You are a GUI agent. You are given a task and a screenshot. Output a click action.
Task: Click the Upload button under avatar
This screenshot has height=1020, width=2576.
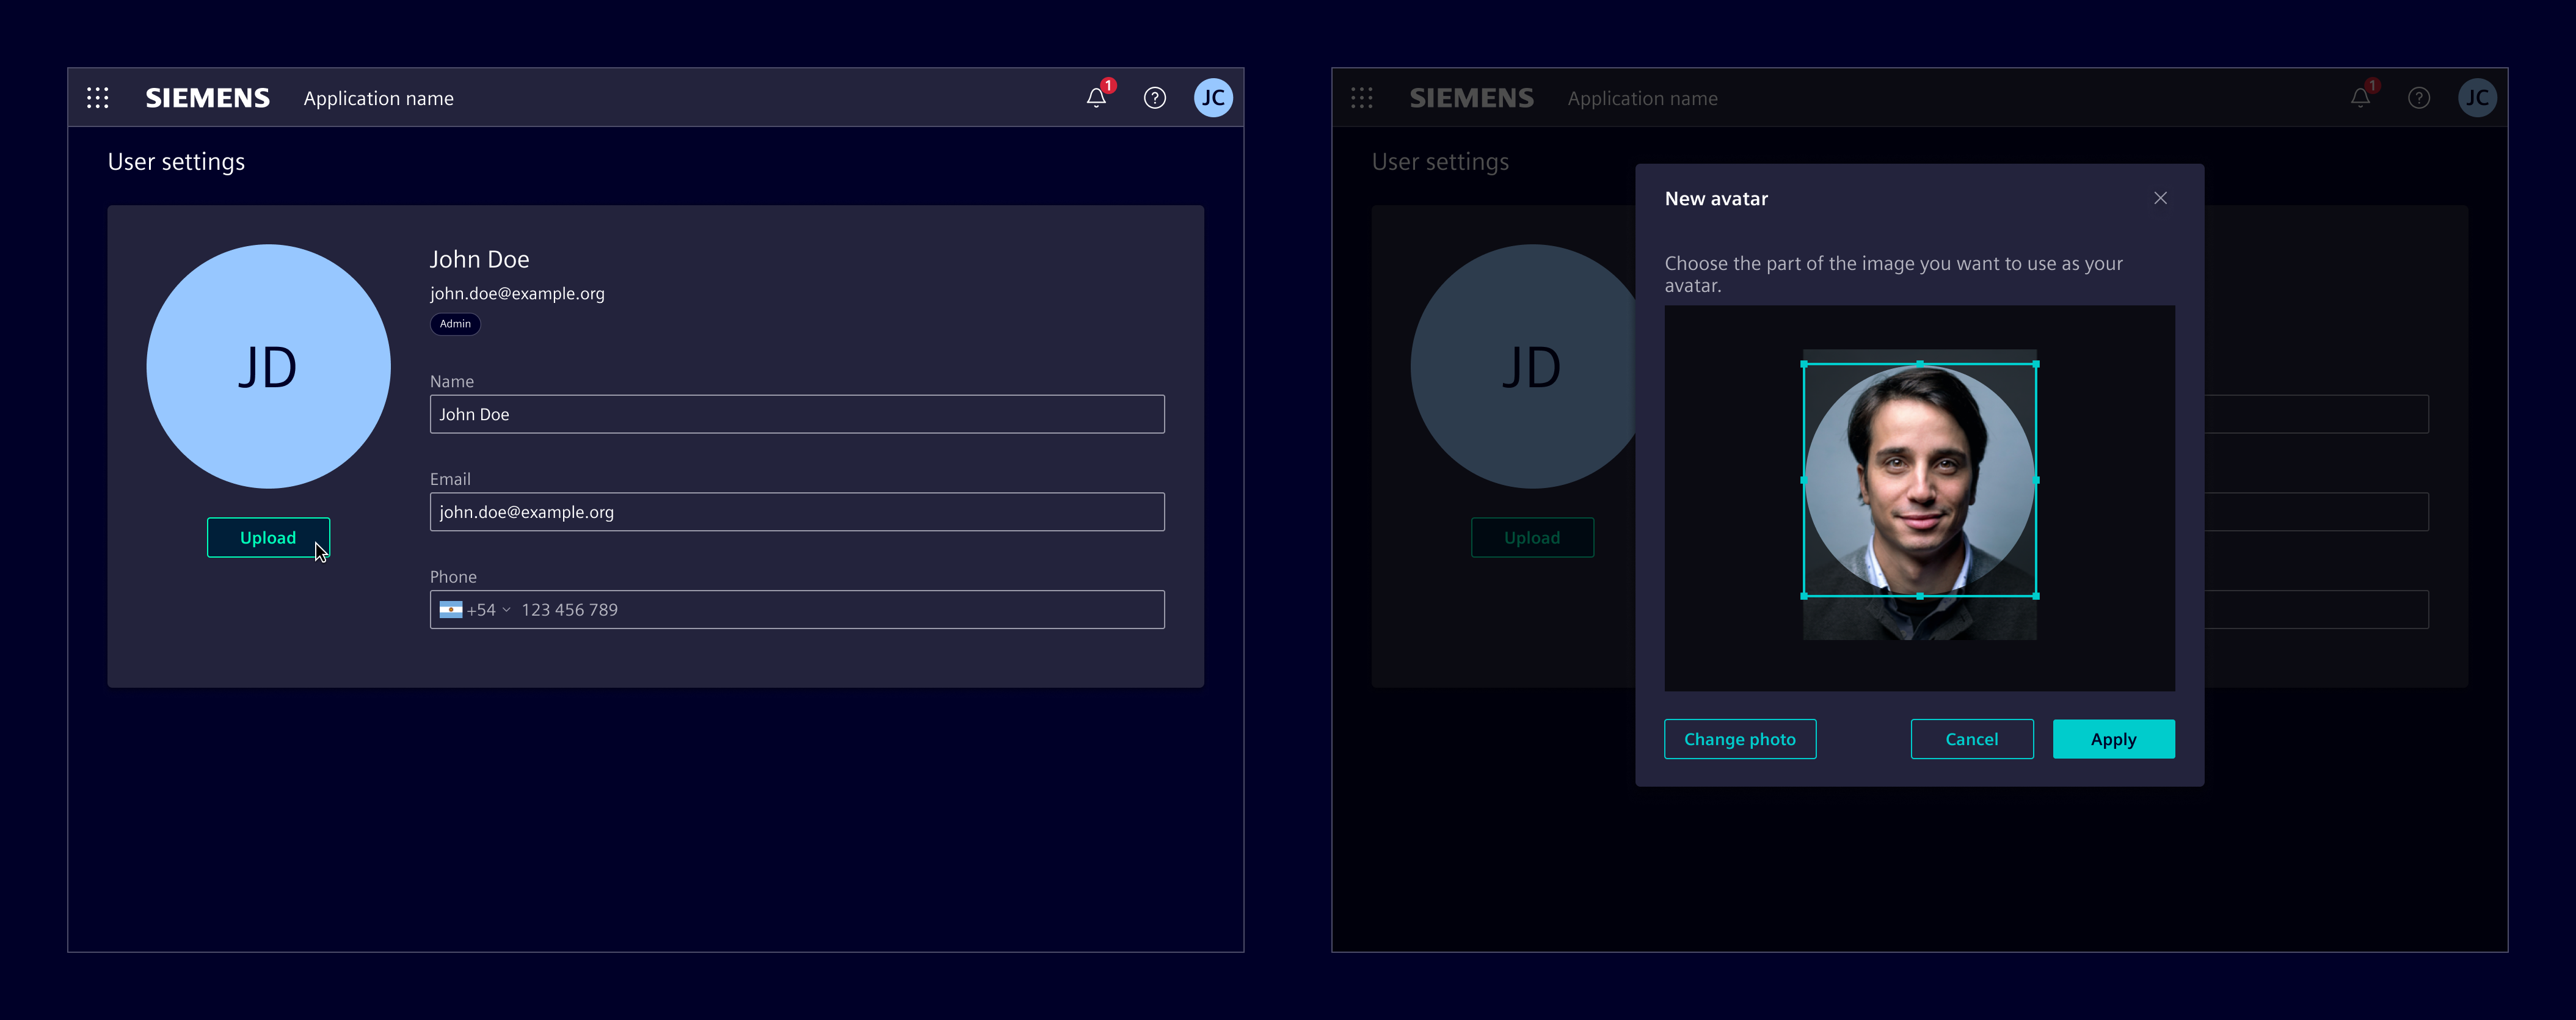tap(268, 538)
